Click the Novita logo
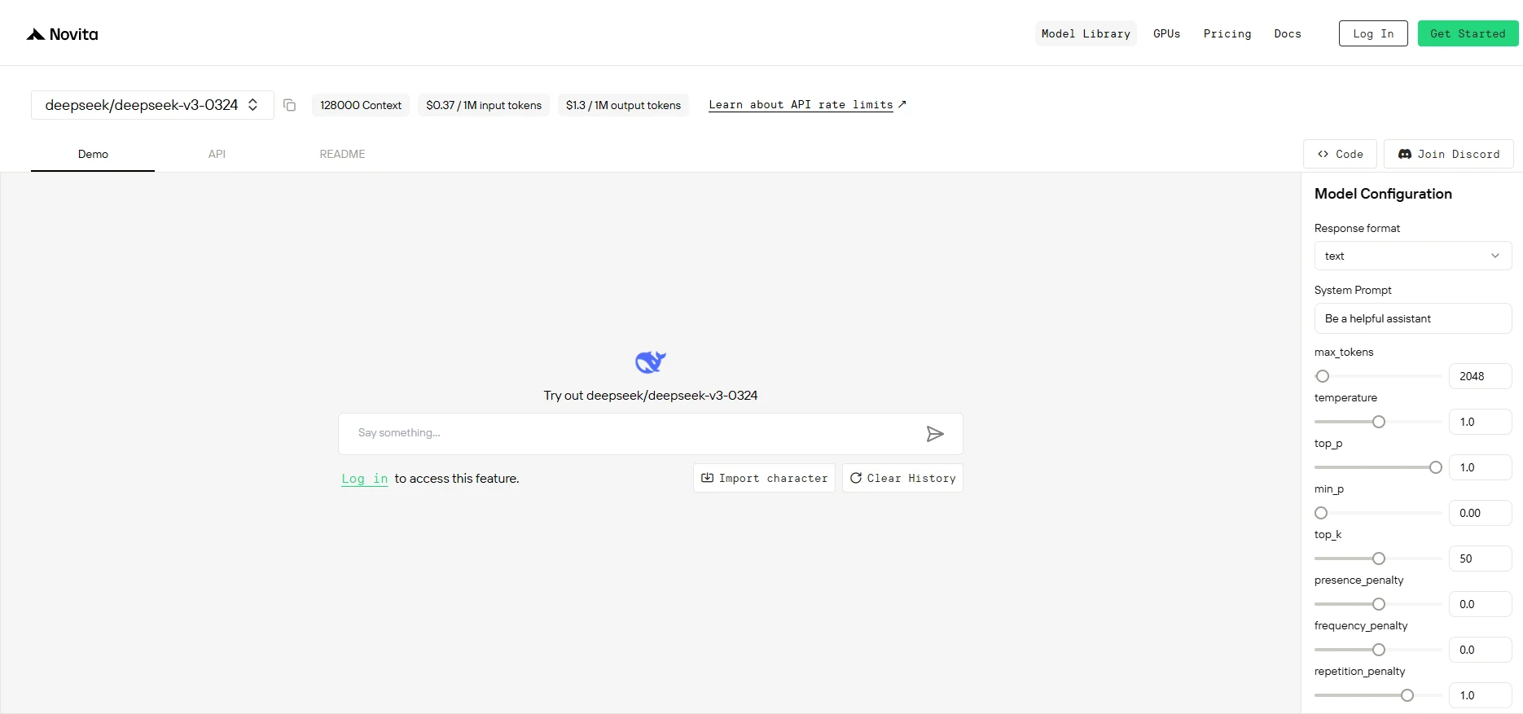Viewport: 1523px width, 714px height. pos(62,34)
